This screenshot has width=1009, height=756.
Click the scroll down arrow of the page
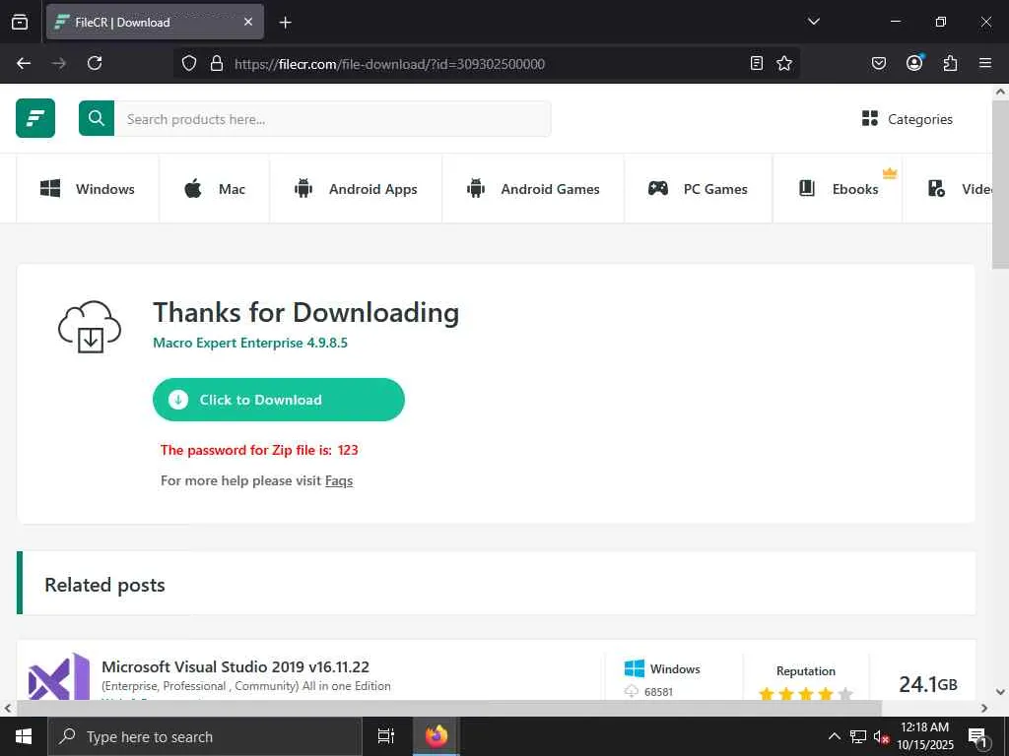tap(1000, 692)
